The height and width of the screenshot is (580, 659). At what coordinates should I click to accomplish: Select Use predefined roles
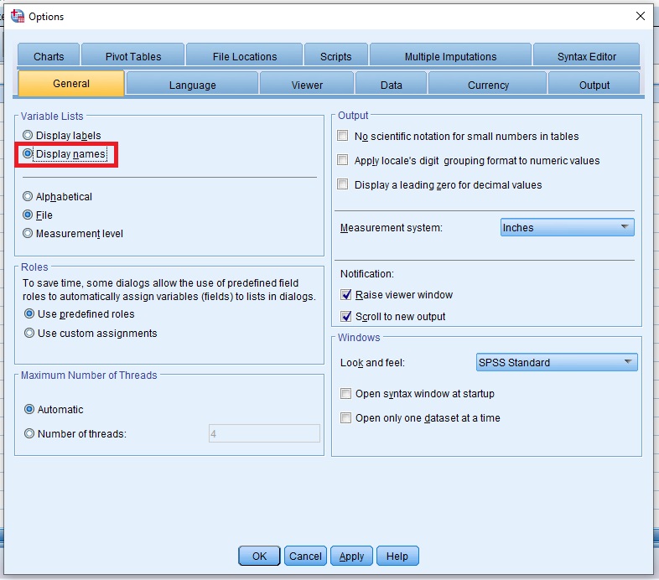coord(29,313)
